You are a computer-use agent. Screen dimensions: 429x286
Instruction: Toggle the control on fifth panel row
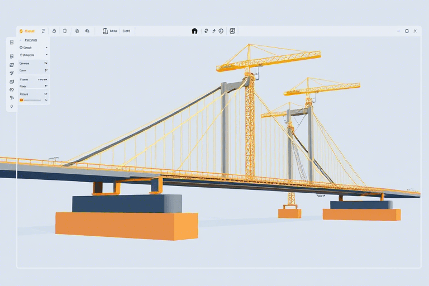point(45,71)
